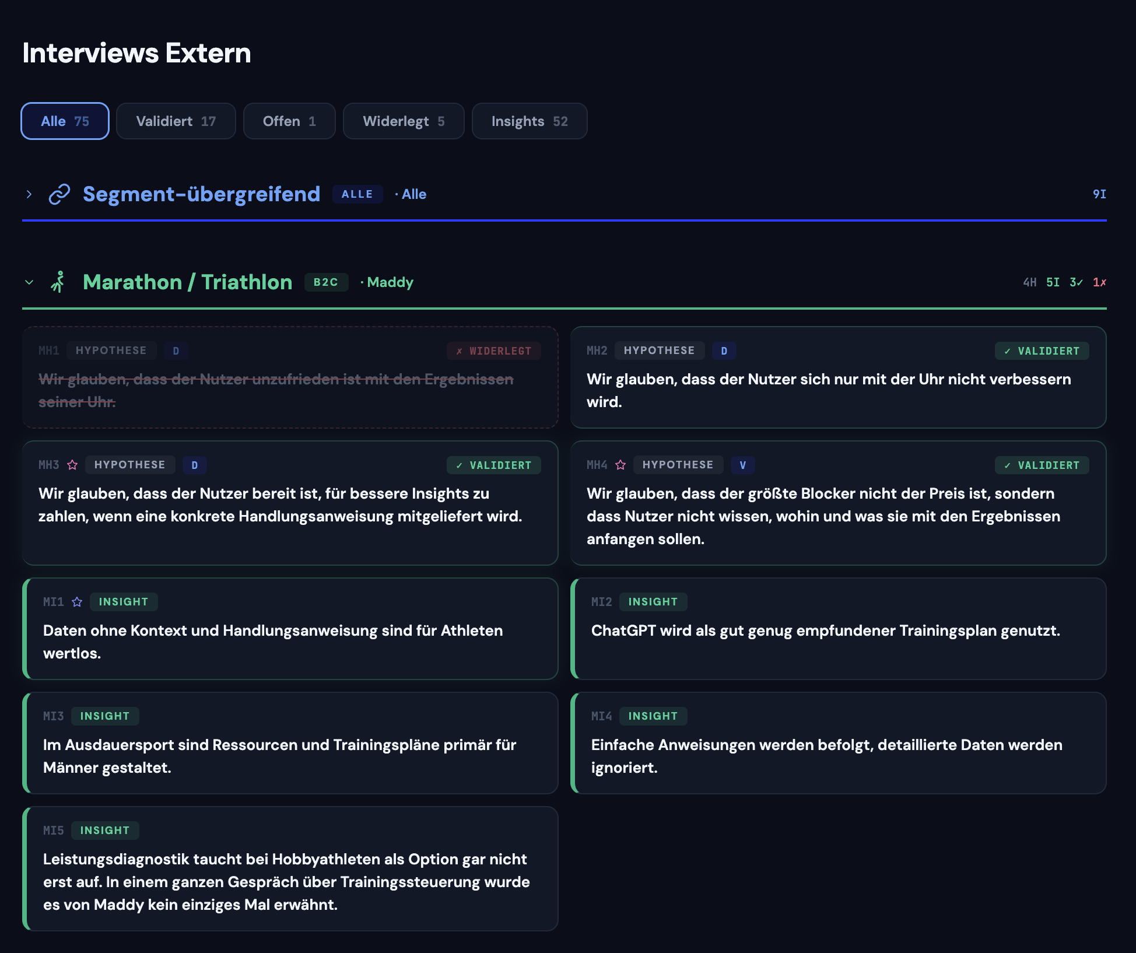This screenshot has height=953, width=1136.
Task: Click the INSIGHT label on MI2 card
Action: tap(653, 602)
